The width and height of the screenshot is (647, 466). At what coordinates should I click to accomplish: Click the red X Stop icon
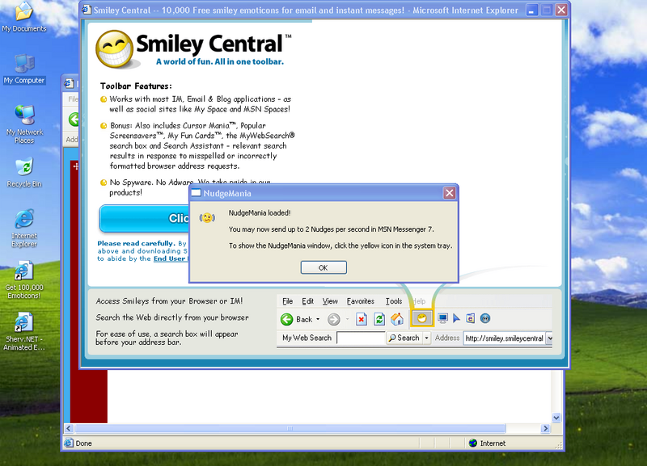tap(362, 319)
